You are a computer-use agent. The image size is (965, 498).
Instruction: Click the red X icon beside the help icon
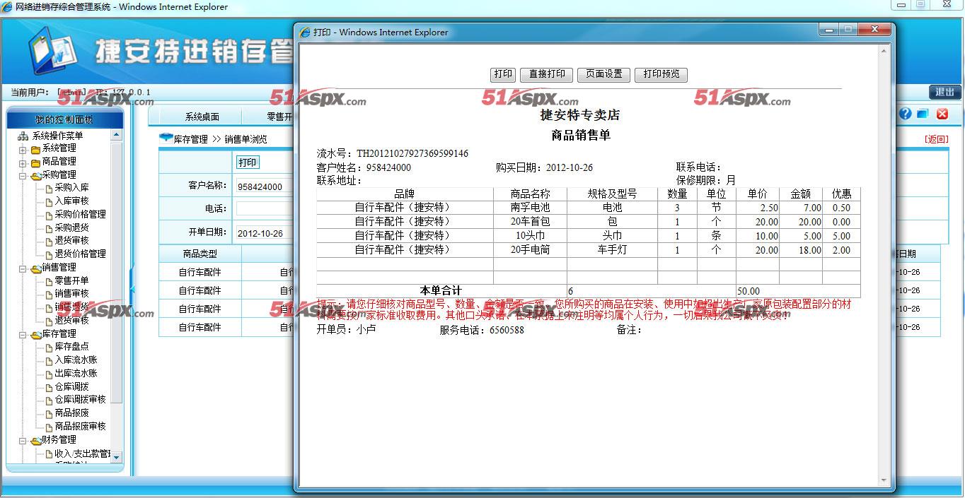(x=942, y=114)
